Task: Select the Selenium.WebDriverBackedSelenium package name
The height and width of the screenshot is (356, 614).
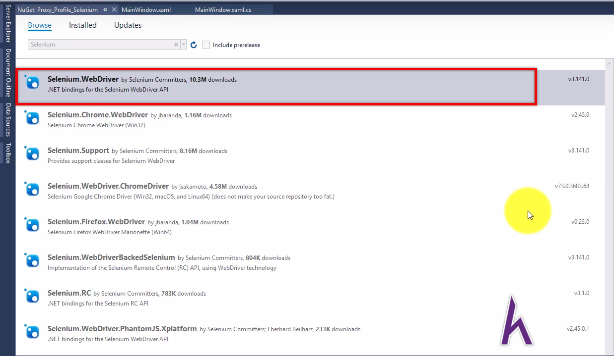Action: [x=111, y=257]
